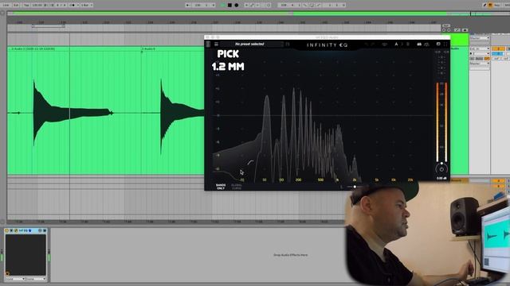Toggle the device activator on the Inf EQ device
Screen dimensions: 510x286
tap(7, 230)
